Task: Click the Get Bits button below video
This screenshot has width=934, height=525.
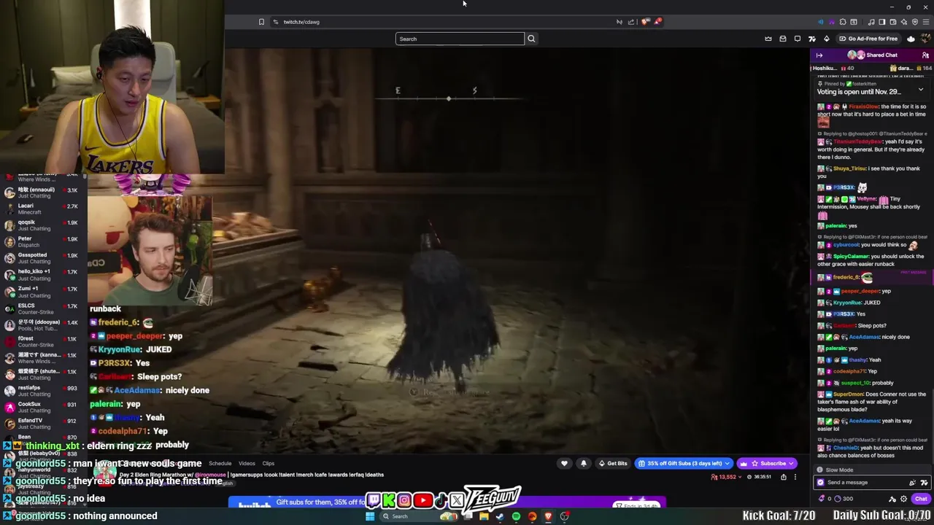Action: point(613,463)
